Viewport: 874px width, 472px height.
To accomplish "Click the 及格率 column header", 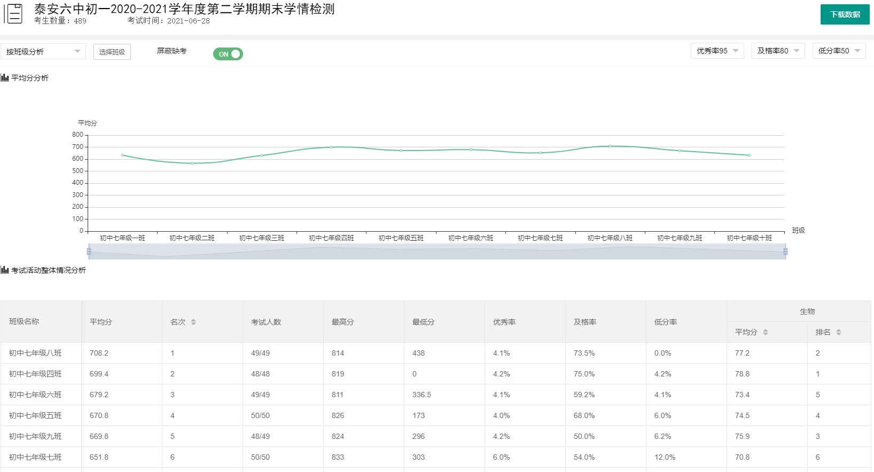I will pos(606,322).
